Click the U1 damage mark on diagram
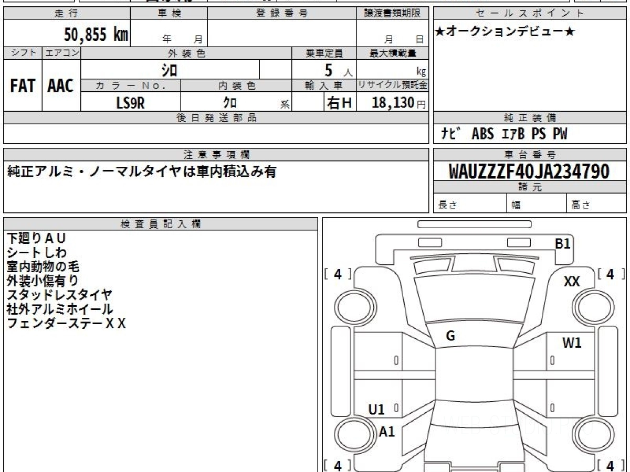The height and width of the screenshot is (472, 630). (376, 410)
